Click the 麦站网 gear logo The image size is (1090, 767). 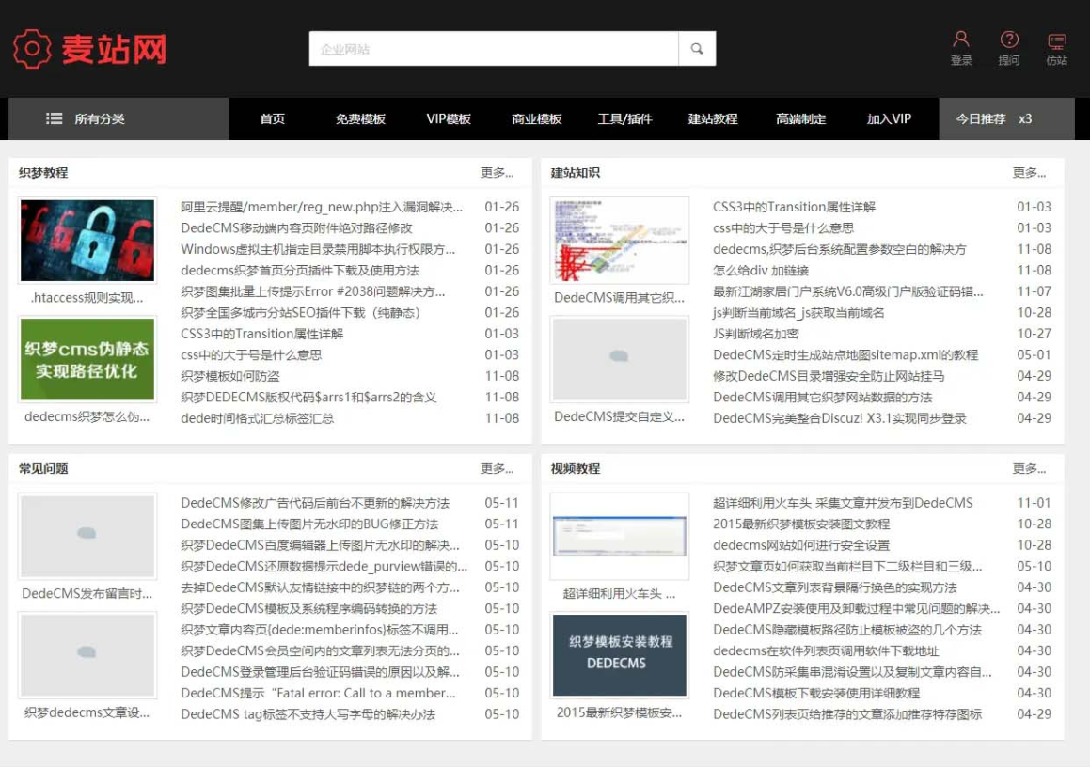(32, 49)
